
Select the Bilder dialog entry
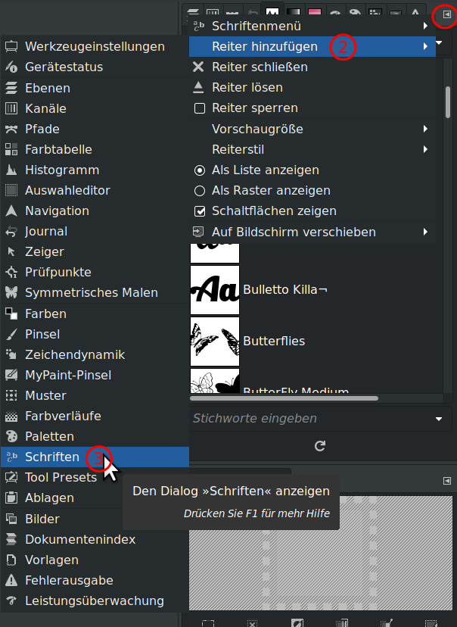point(95,519)
